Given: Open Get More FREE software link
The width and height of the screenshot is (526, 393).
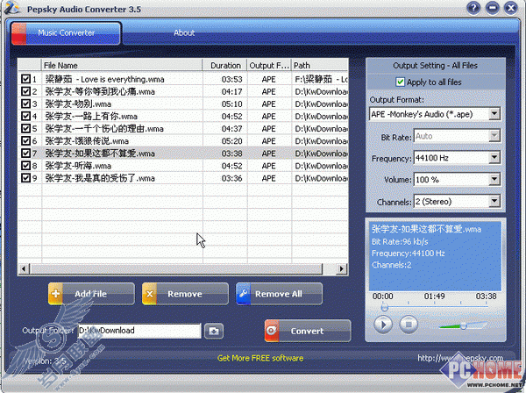Looking at the screenshot, I should pyautogui.click(x=260, y=358).
